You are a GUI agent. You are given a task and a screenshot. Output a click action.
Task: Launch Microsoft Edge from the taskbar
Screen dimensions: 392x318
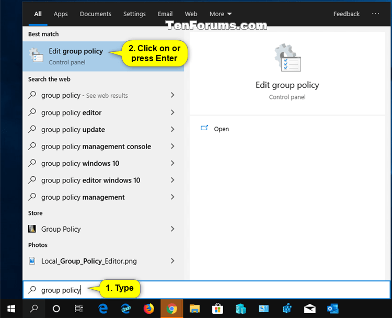click(103, 309)
